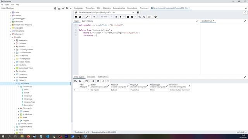Image resolution: width=248 pixels, height=139 pixels.
Task: Click the Paste clipboard icon in Data Output
Action: (86, 81)
